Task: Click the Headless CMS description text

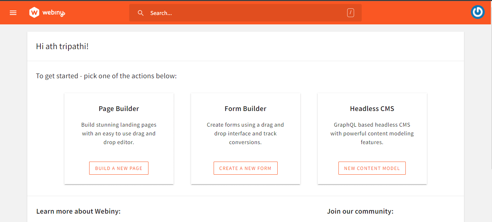Action: coord(372,134)
